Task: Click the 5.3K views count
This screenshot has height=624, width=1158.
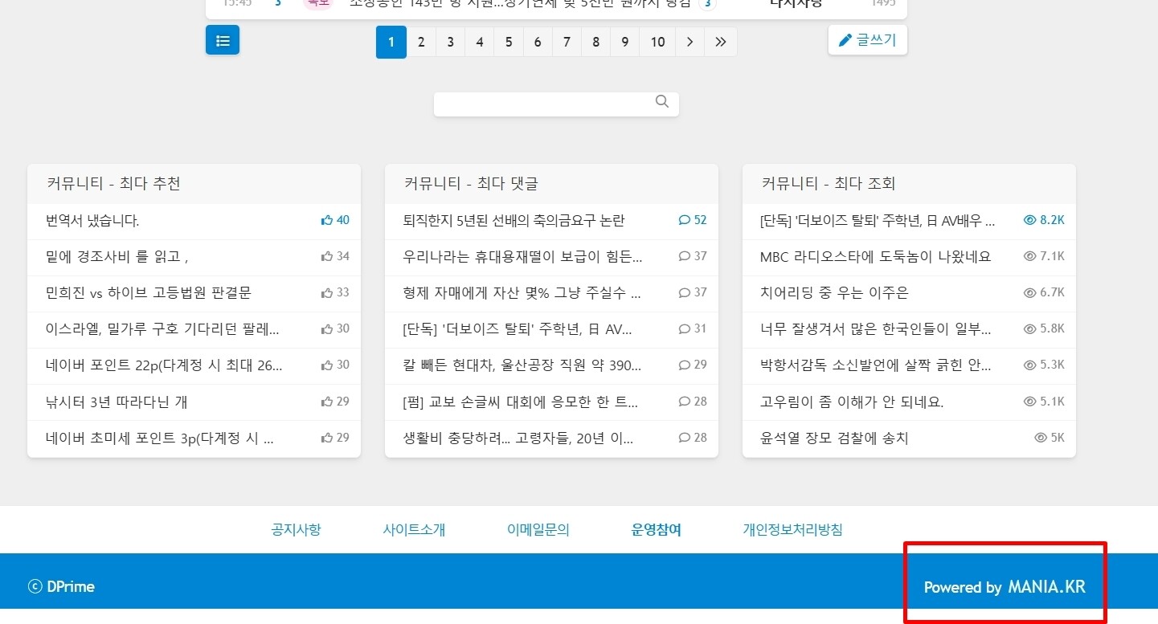Action: pos(1044,365)
